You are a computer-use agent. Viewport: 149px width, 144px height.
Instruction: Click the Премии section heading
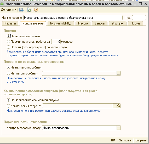pyautogui.click(x=10, y=31)
